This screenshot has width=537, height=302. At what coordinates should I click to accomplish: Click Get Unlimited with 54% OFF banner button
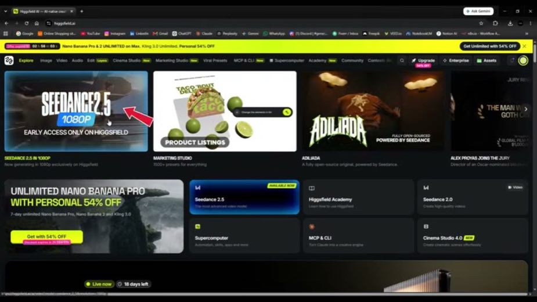[x=490, y=46]
